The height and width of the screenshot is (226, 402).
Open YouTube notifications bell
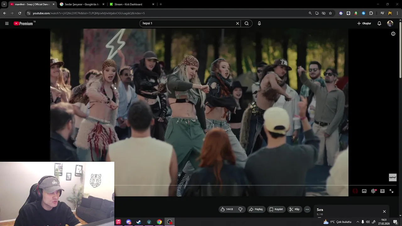pos(379,23)
